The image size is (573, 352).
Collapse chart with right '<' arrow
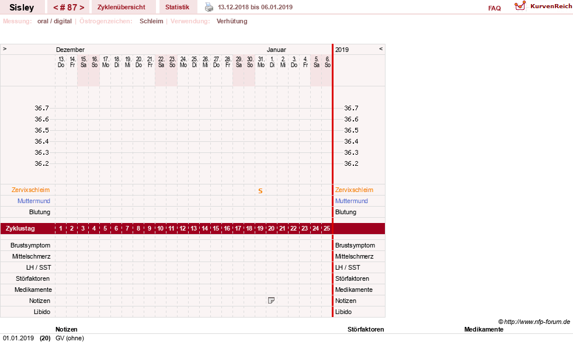[381, 48]
